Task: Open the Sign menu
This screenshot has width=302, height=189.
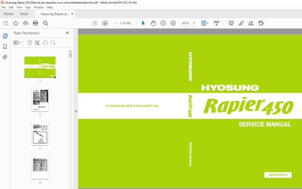Action: pos(28,7)
